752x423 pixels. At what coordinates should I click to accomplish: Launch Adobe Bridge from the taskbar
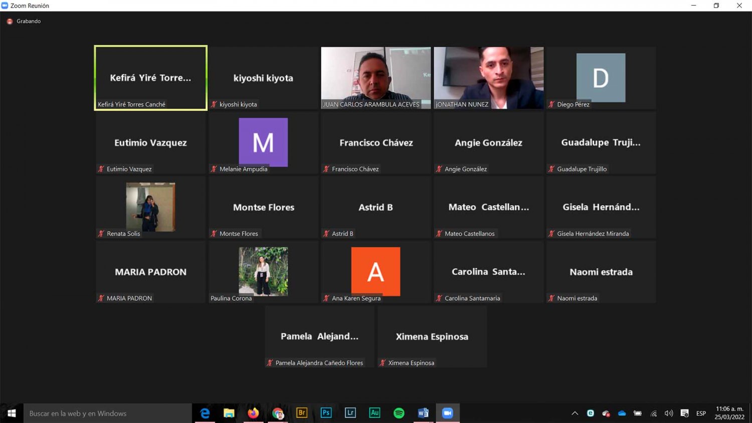tap(302, 413)
